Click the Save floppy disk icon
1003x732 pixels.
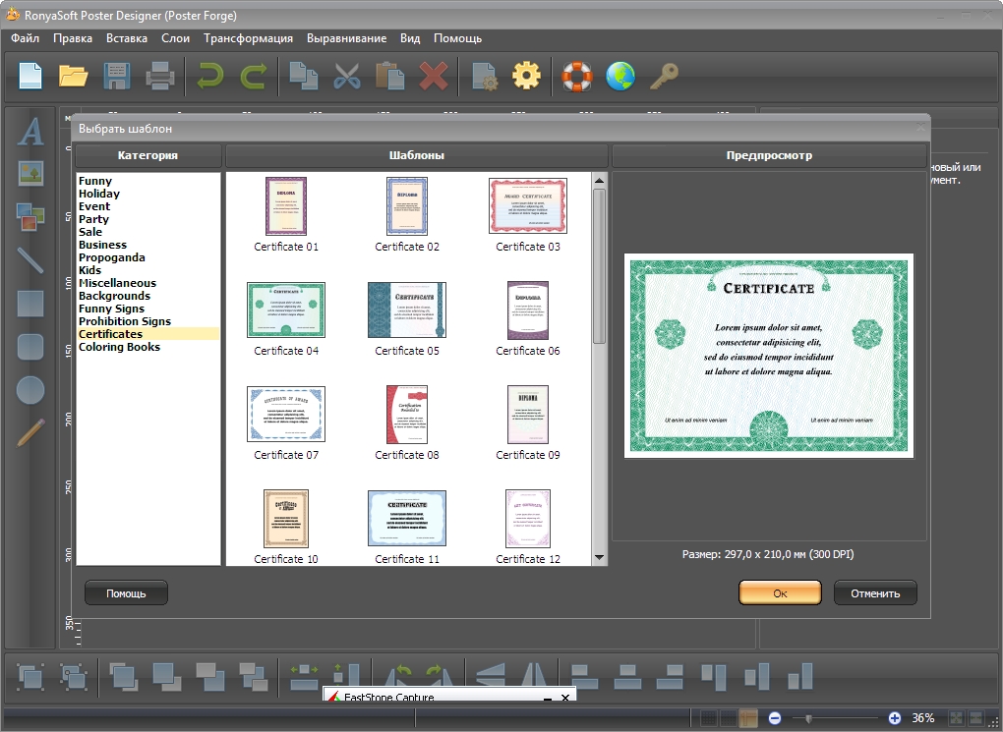click(117, 76)
